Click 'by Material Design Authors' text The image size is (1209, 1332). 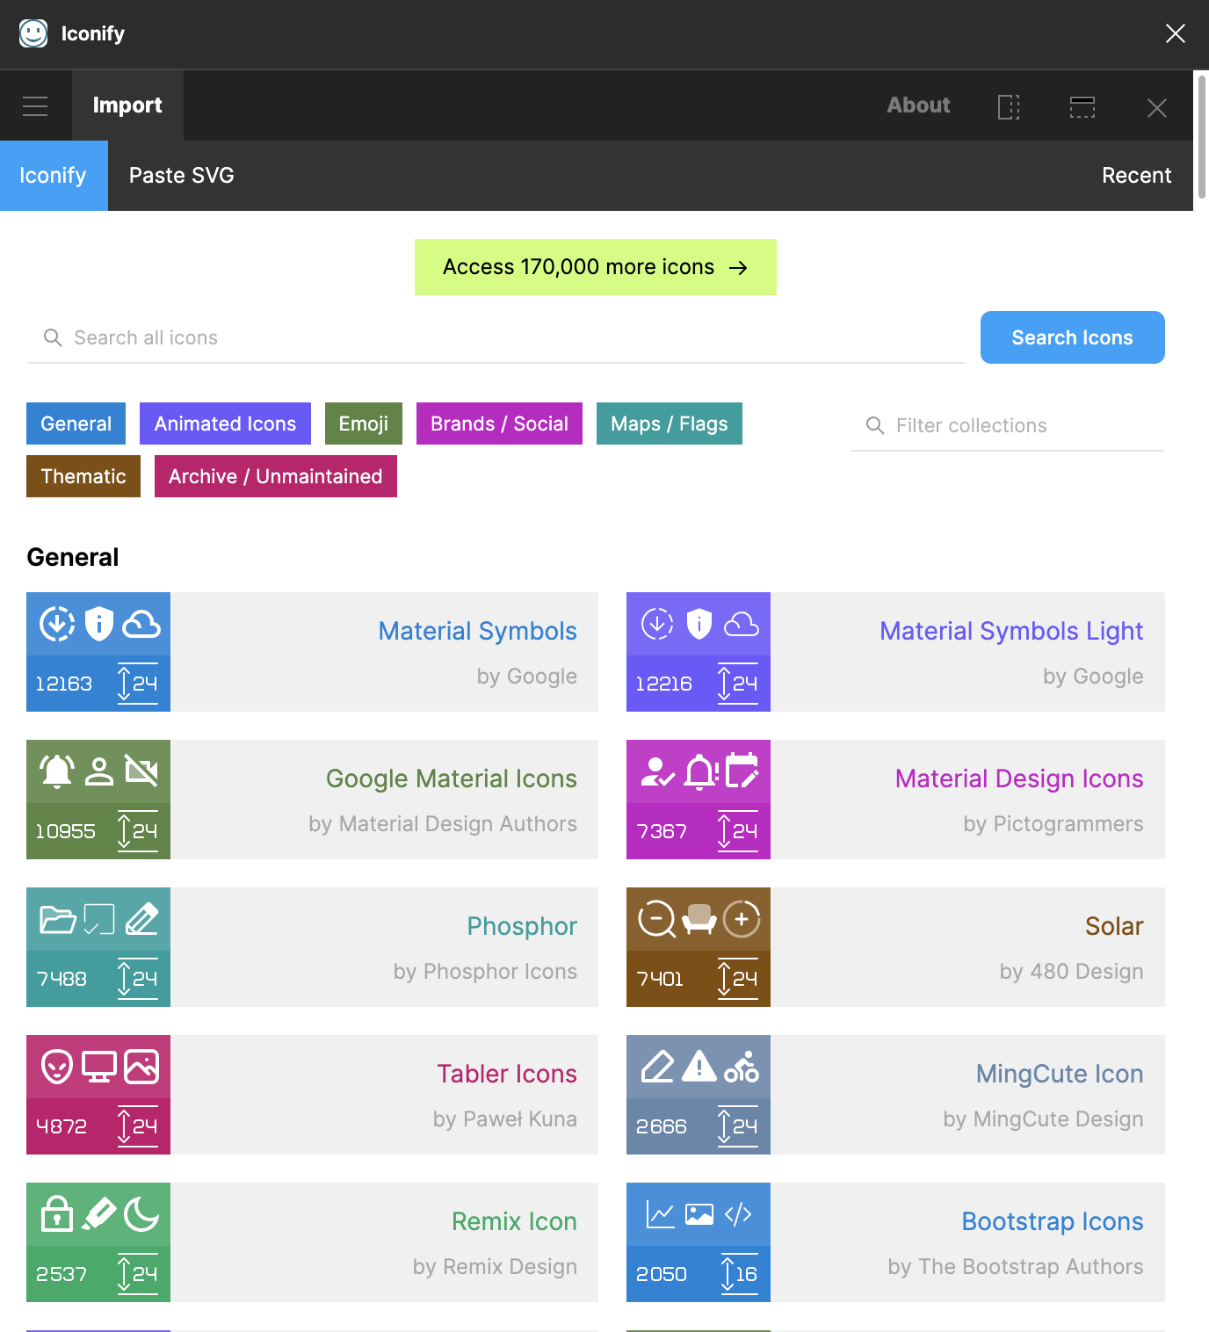point(443,823)
